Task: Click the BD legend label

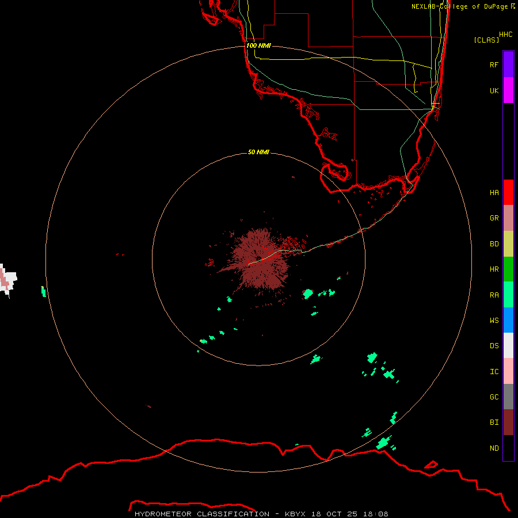Action: point(494,244)
